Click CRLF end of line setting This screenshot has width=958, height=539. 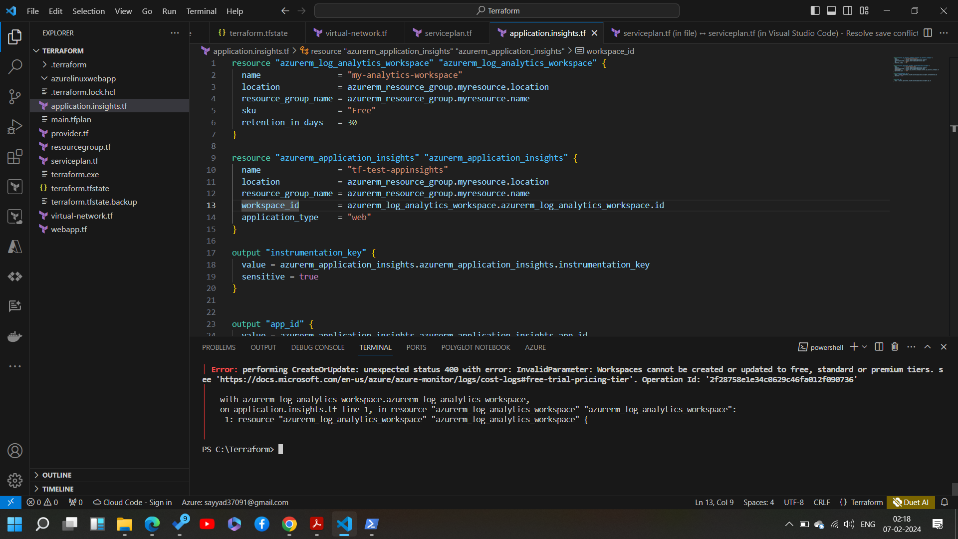821,502
